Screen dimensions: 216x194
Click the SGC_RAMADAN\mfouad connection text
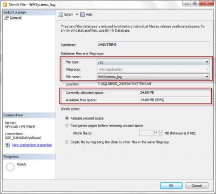(23, 138)
